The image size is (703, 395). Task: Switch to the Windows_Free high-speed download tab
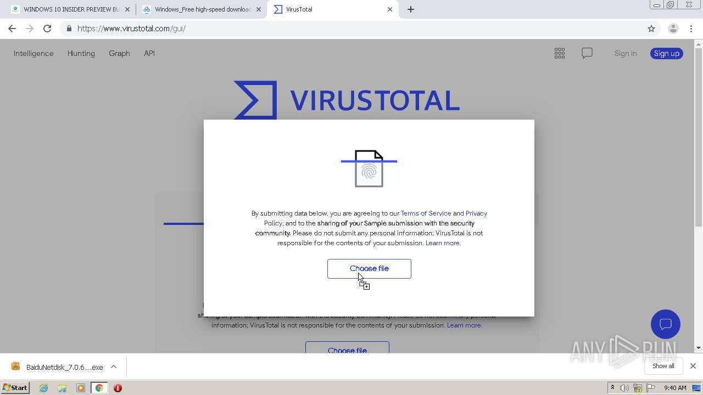click(x=203, y=9)
